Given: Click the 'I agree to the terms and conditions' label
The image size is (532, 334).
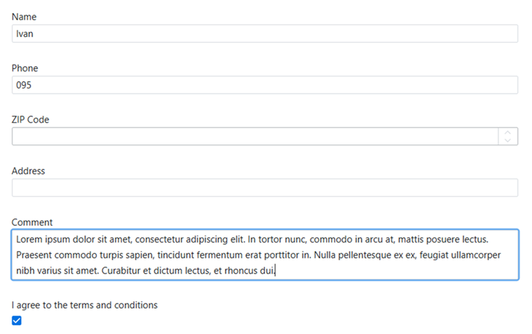Looking at the screenshot, I should (85, 305).
